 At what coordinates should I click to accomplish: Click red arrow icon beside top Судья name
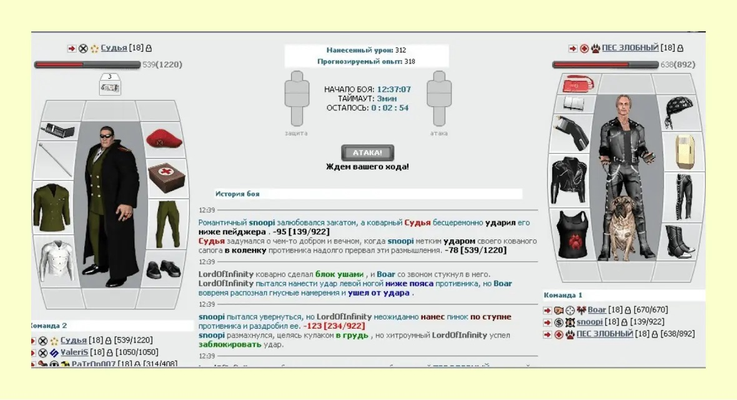tap(71, 49)
